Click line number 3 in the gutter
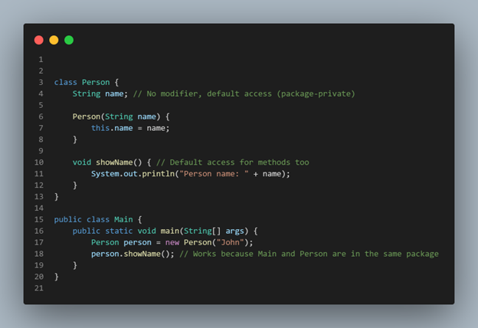Viewport: 478px width, 328px height. click(x=40, y=82)
